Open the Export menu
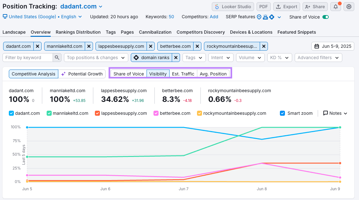Image resolution: width=359 pixels, height=200 pixels. tap(286, 6)
